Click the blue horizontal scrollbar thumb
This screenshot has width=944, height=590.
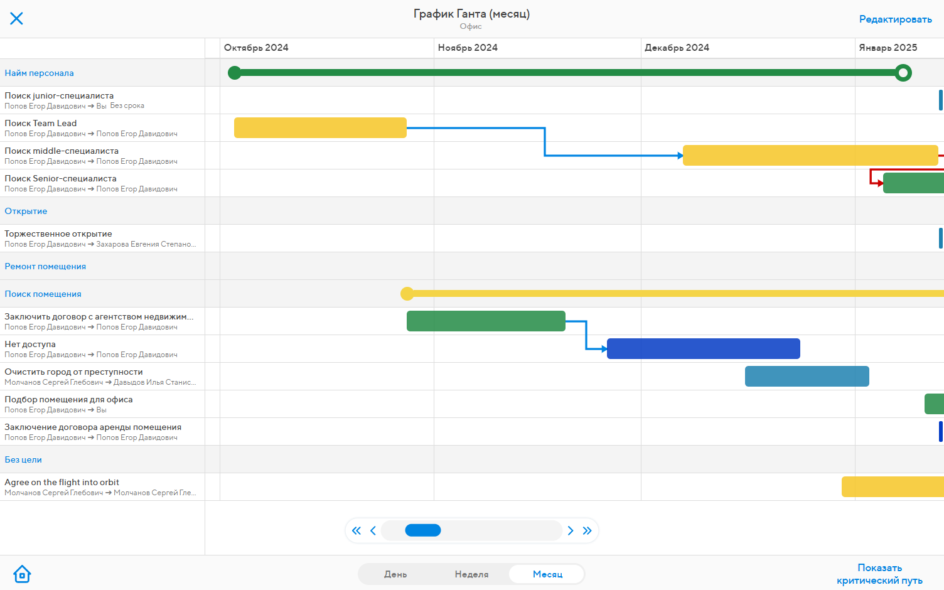click(x=423, y=531)
